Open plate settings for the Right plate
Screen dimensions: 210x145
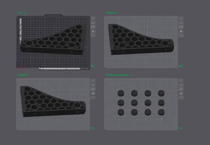click(93, 97)
